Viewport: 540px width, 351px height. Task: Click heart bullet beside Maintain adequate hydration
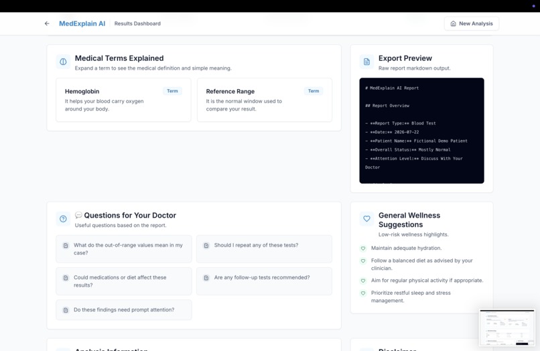click(x=363, y=249)
